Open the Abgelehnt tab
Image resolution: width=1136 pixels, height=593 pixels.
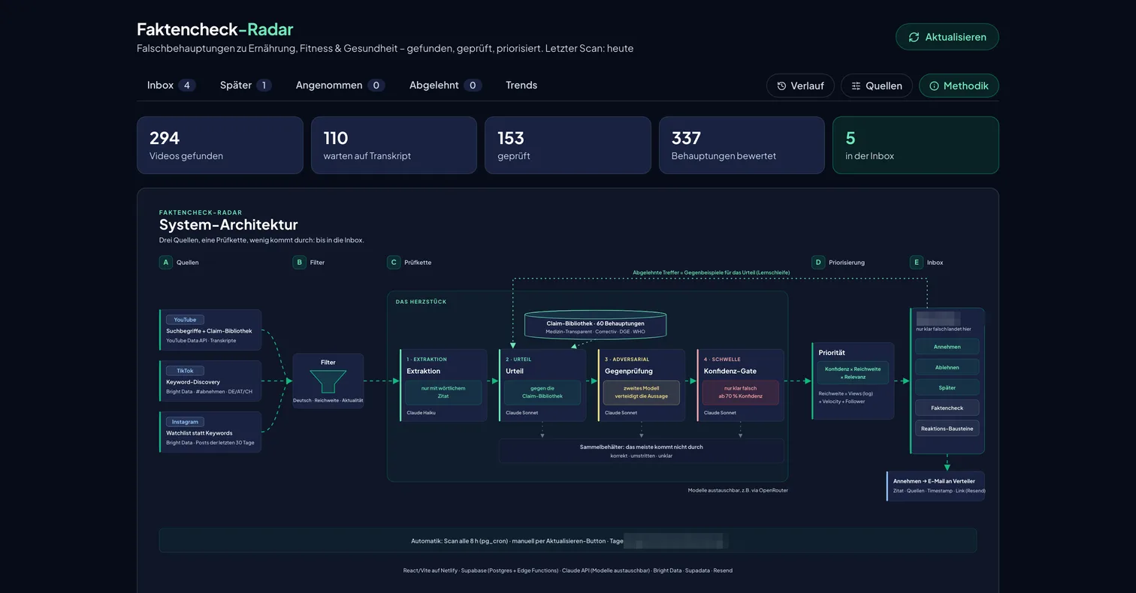[x=445, y=85]
